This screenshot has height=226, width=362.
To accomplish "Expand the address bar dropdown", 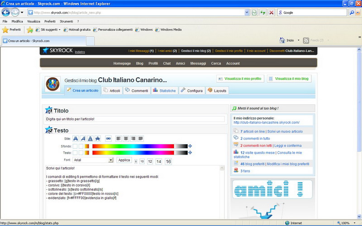I will 247,13.
